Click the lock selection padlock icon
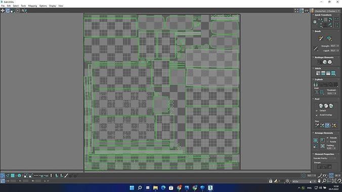The height and width of the screenshot is (192, 342). coord(271,181)
